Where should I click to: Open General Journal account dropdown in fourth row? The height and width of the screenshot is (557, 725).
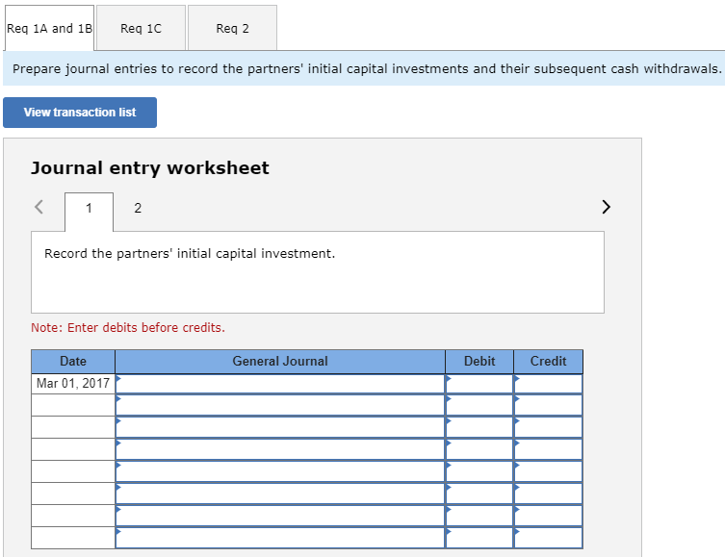(280, 449)
